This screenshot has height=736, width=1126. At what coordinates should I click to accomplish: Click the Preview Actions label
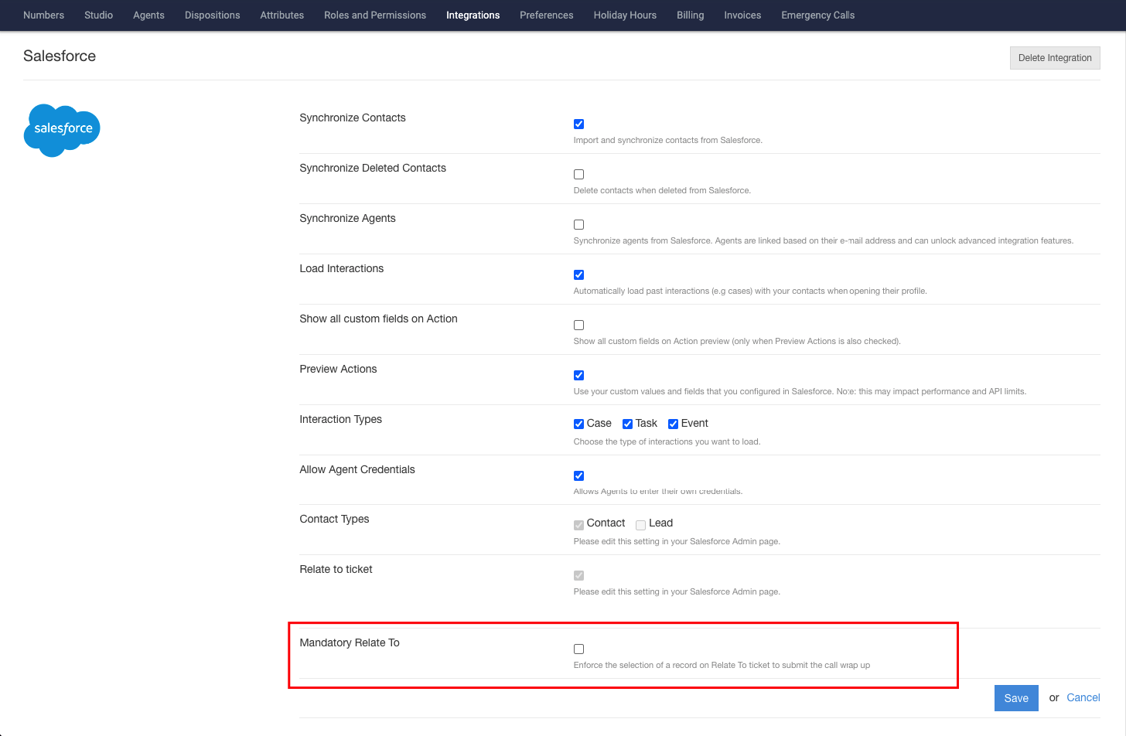point(338,369)
